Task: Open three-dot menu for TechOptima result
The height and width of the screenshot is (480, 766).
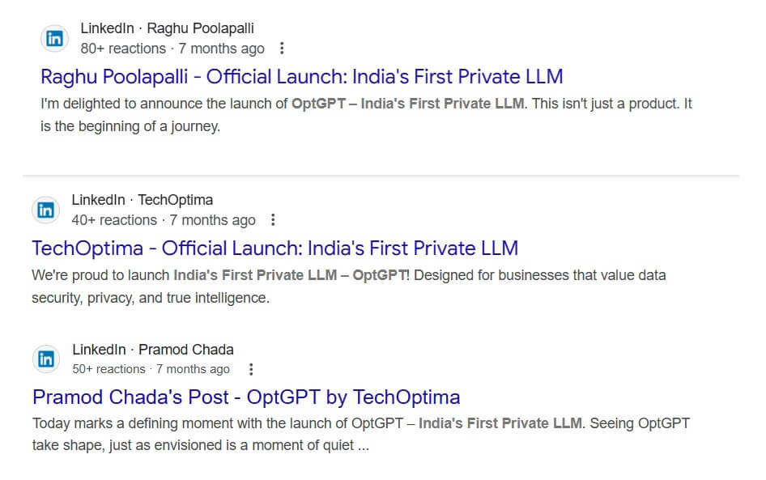Action: (x=273, y=220)
